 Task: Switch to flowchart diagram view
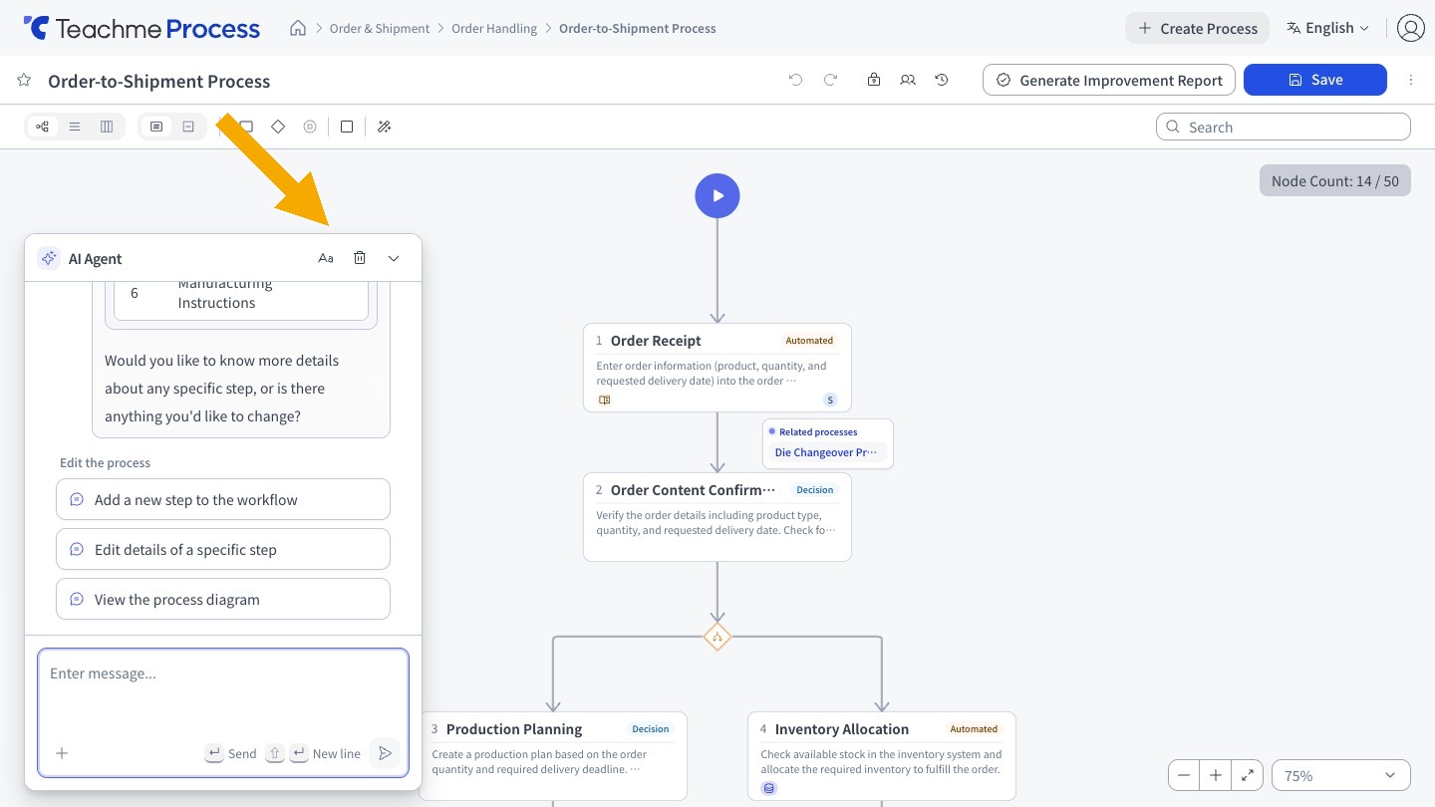coord(43,127)
